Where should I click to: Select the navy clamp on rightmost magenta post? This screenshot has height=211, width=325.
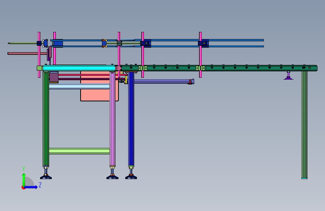(203, 44)
